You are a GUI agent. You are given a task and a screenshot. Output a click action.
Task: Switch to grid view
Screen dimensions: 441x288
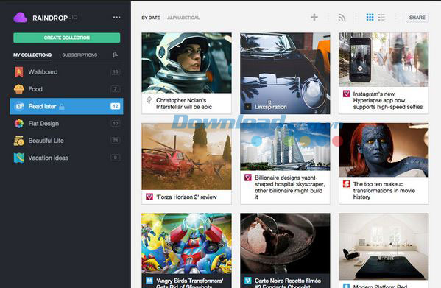click(370, 18)
